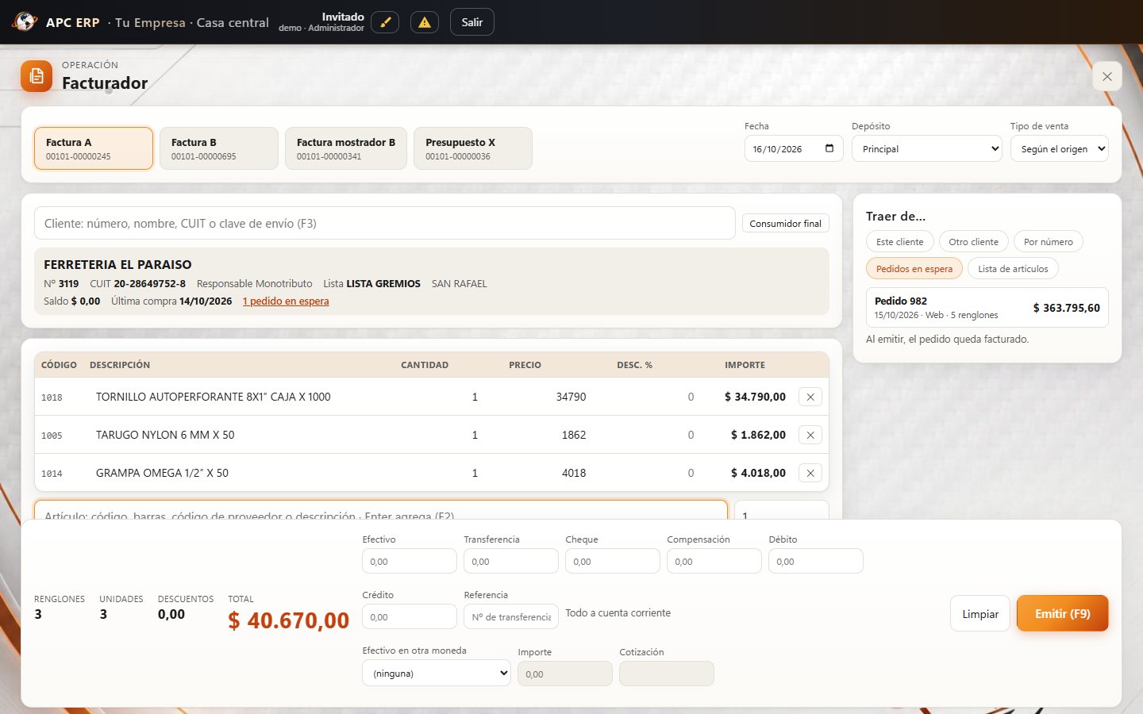Click the Emitir (F9) button
The image size is (1143, 714).
coord(1062,613)
